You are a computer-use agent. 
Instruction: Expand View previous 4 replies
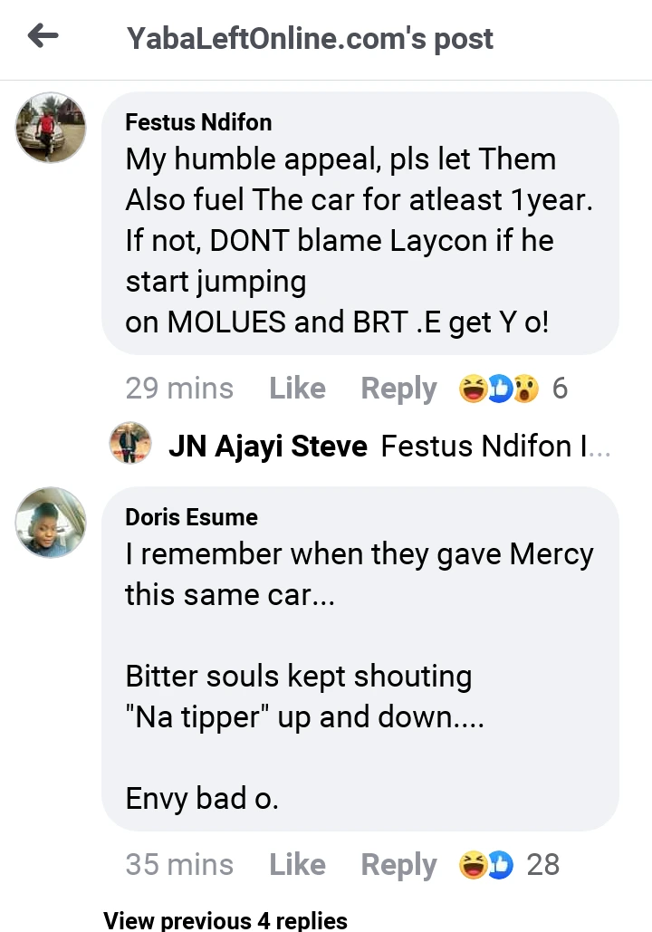pos(225,920)
